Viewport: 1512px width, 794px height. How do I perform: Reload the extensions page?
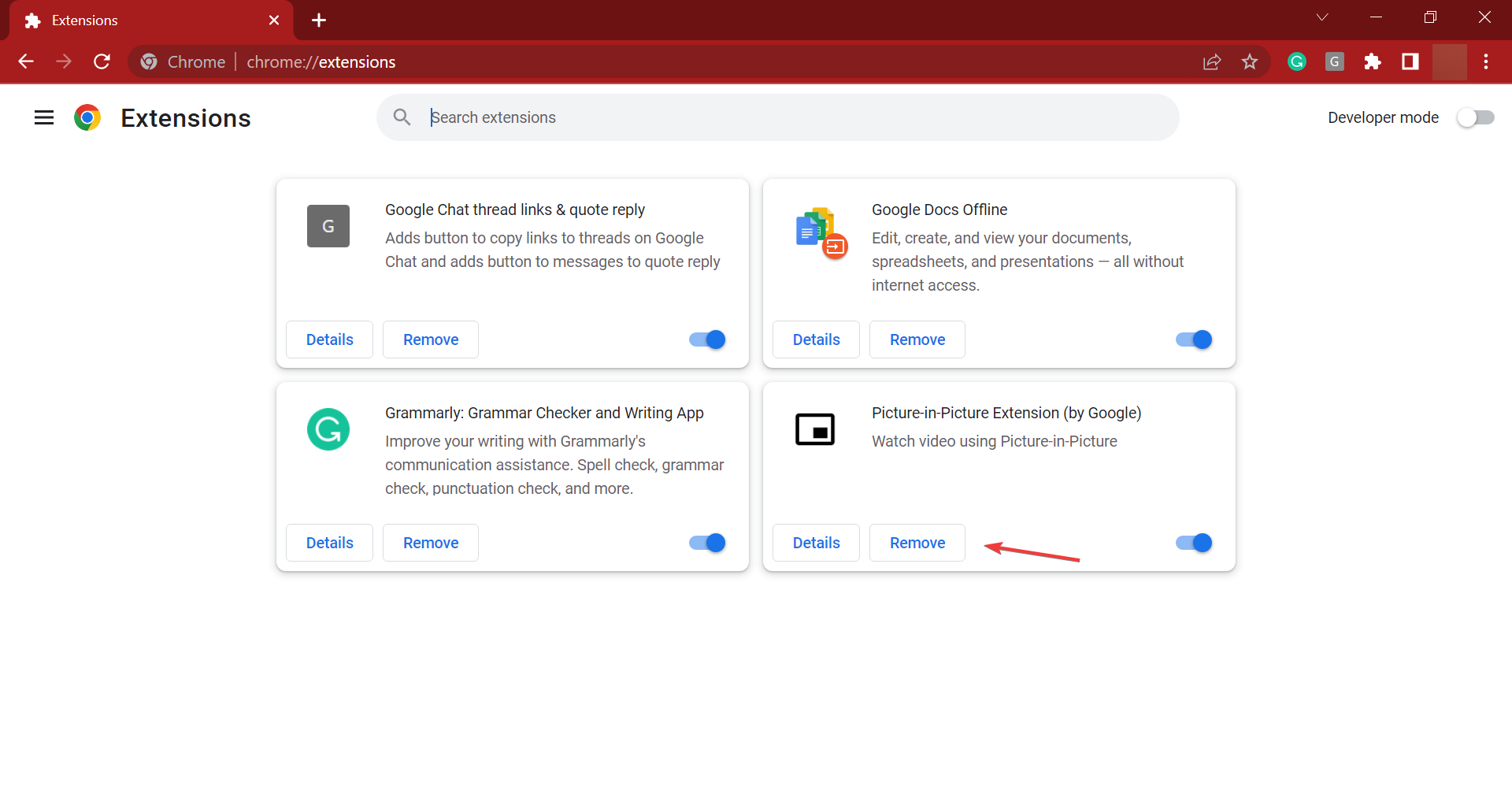click(x=102, y=61)
